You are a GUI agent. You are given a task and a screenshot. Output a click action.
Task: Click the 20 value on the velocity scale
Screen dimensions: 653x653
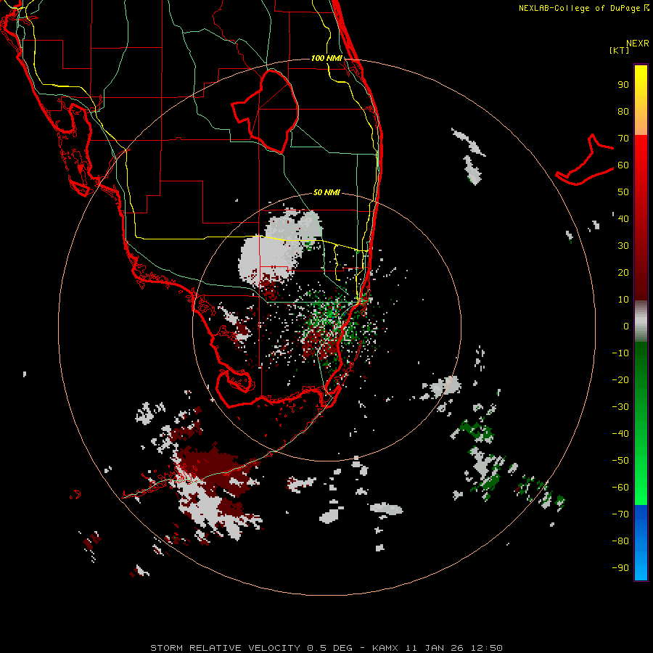(623, 273)
